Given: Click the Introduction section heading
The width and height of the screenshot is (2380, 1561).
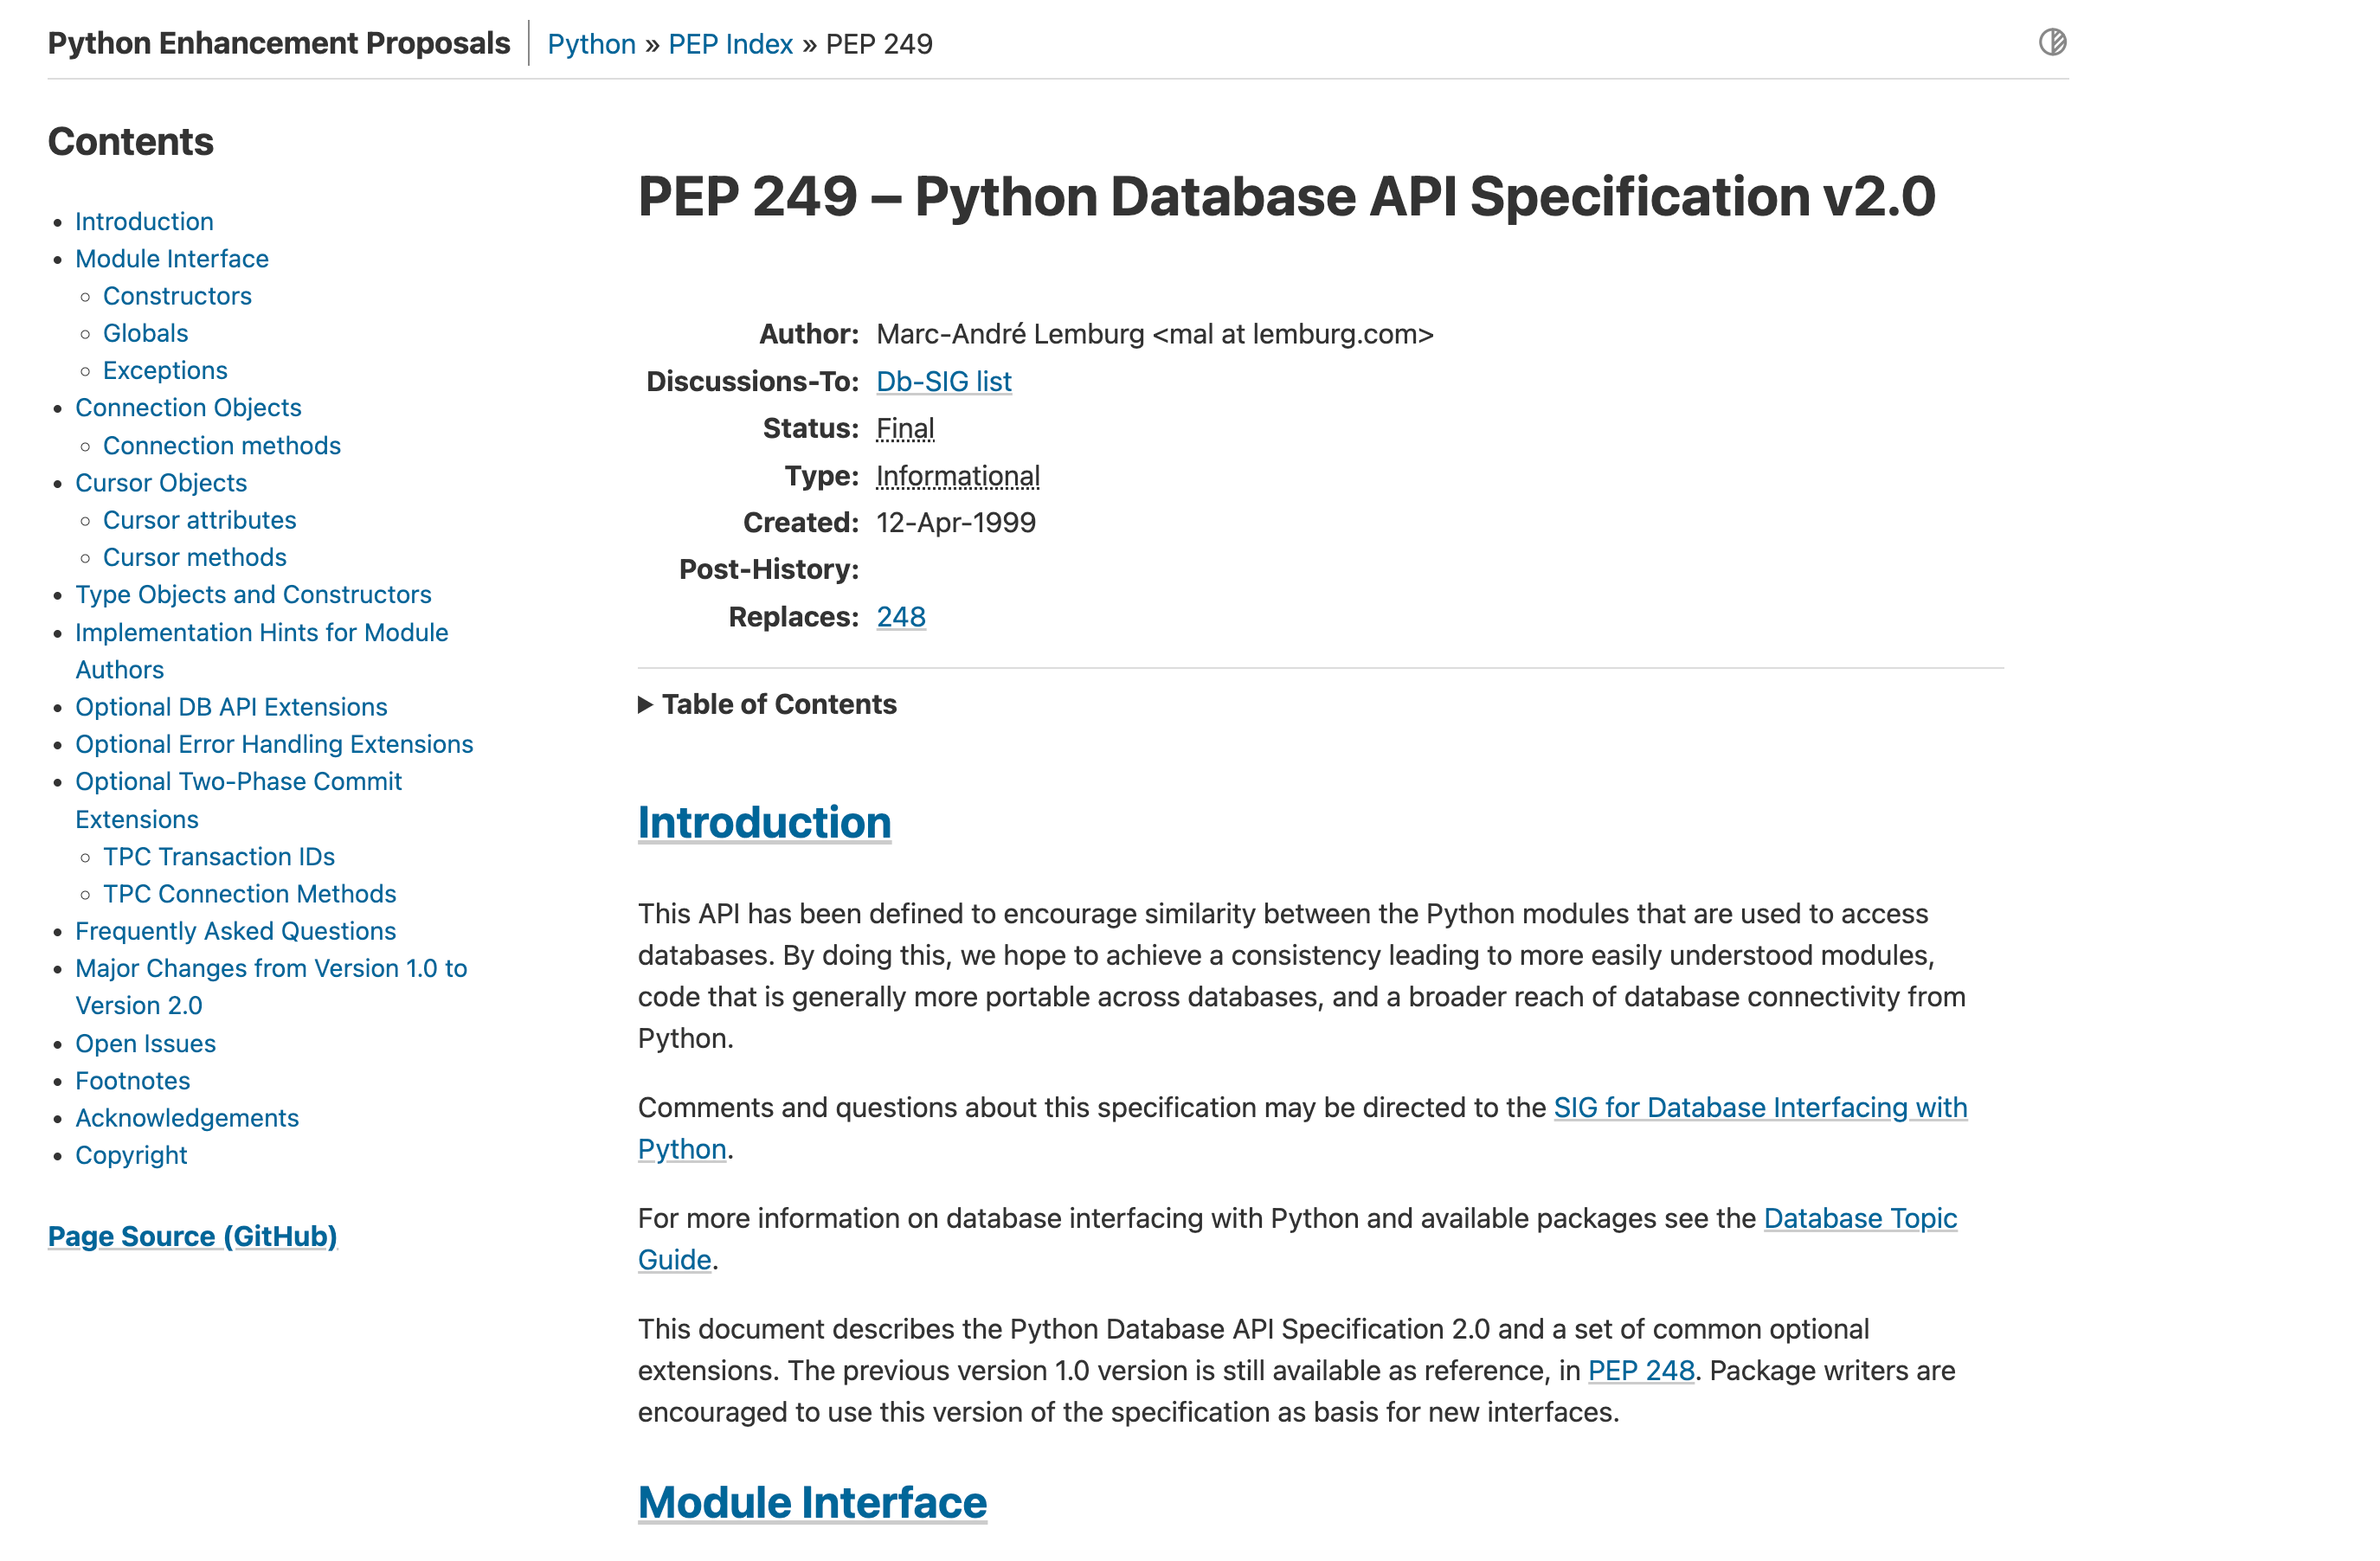Looking at the screenshot, I should [x=765, y=823].
